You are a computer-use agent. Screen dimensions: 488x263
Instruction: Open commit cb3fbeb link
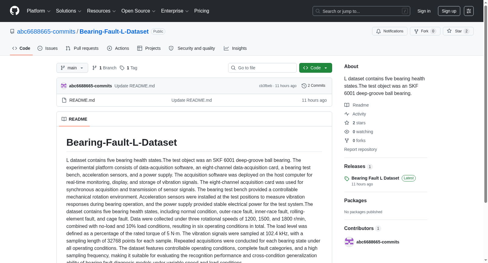pos(265,86)
